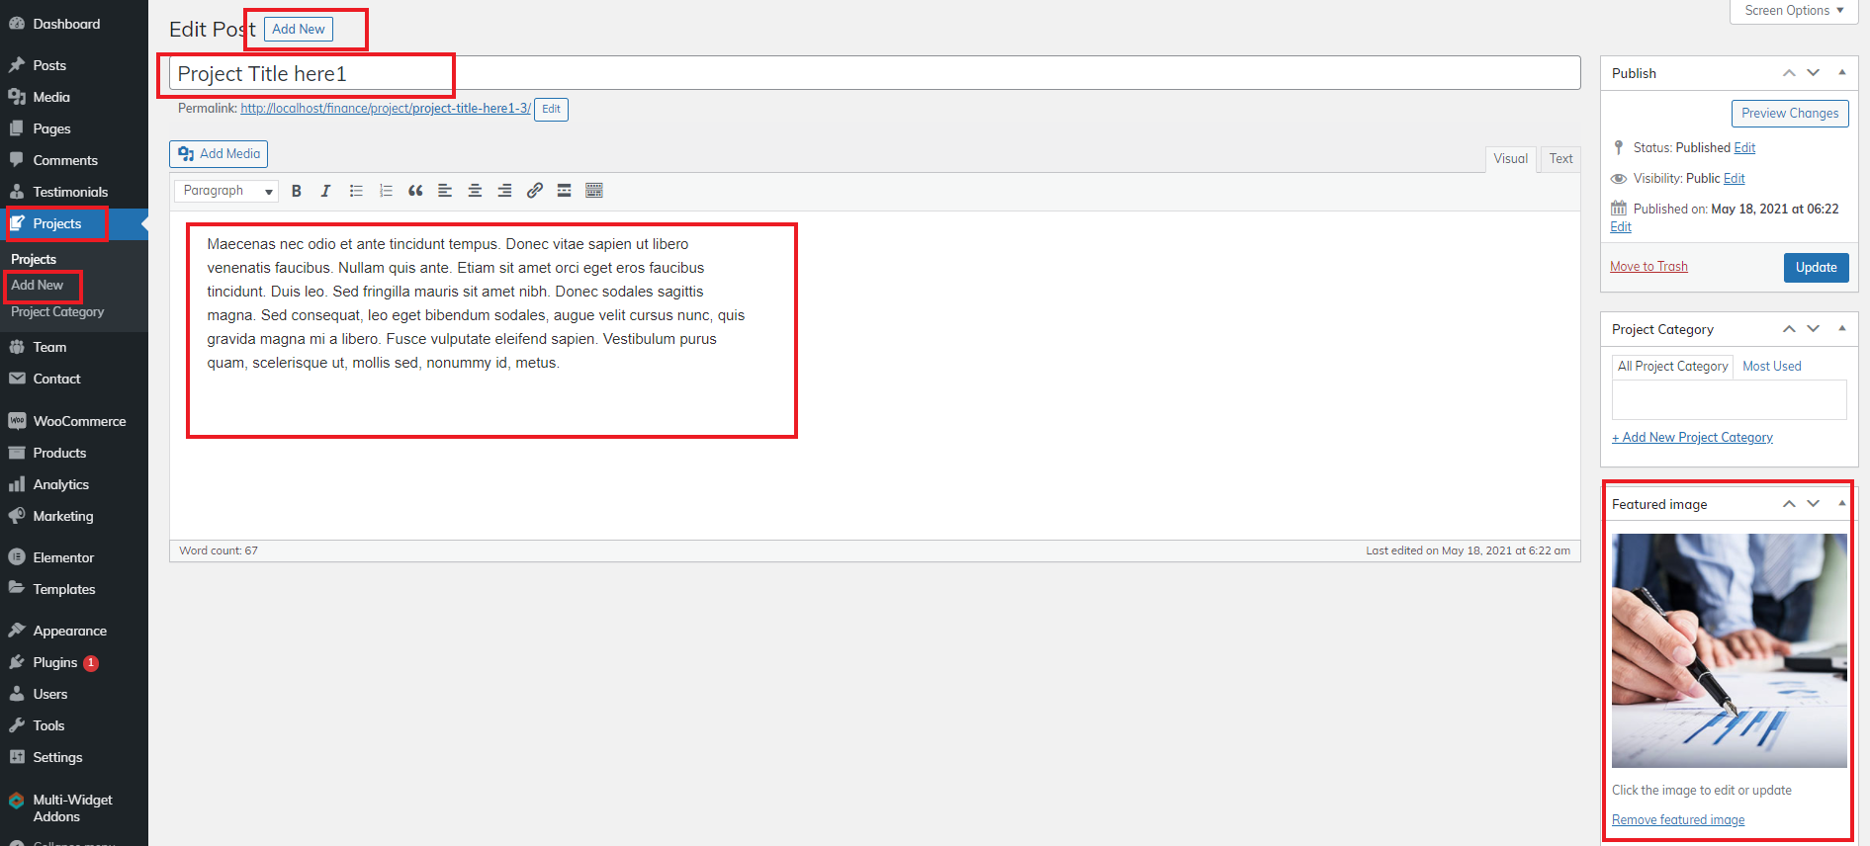Edit the Visibility setting link

tap(1735, 179)
